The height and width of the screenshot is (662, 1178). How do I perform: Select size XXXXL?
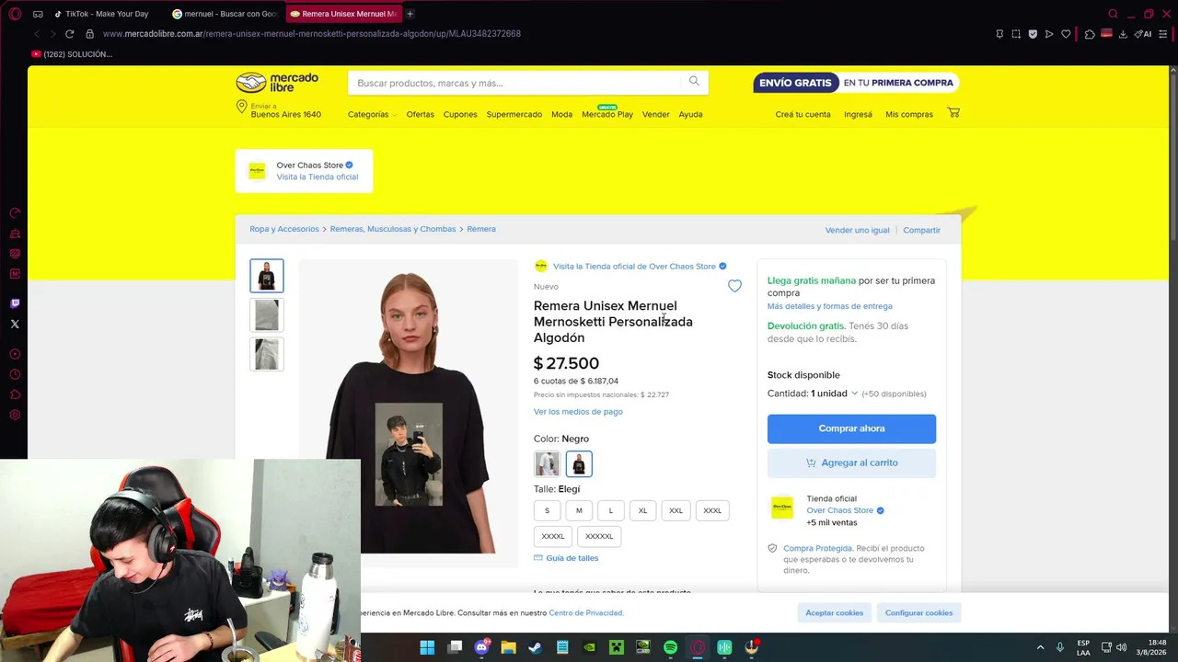click(x=553, y=536)
